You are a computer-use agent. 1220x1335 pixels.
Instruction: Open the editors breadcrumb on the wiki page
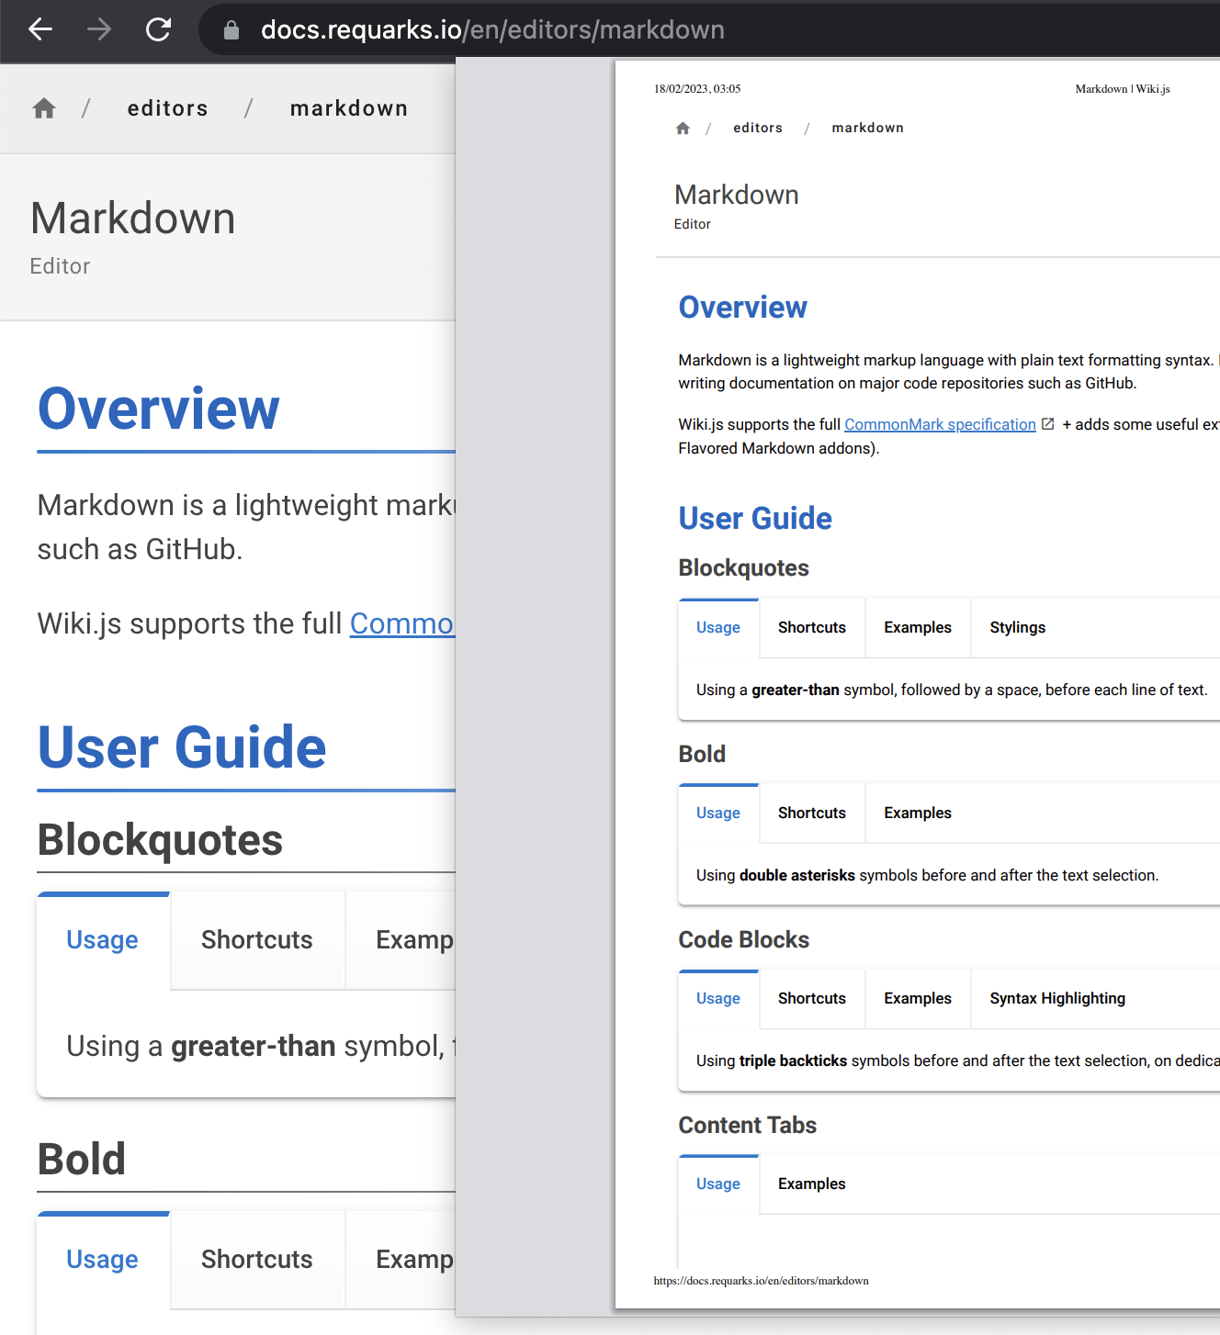168,108
